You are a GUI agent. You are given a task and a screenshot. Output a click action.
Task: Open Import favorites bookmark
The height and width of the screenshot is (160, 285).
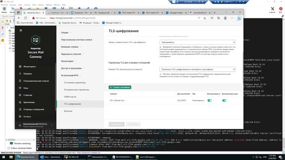pos(25,23)
